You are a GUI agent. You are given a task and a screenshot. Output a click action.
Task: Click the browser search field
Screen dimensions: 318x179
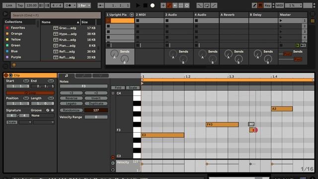[56, 15]
